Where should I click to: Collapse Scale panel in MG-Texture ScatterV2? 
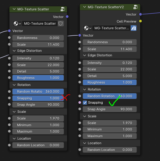coord(84,116)
